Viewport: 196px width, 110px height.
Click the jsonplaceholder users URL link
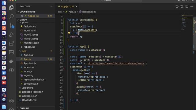(116, 63)
